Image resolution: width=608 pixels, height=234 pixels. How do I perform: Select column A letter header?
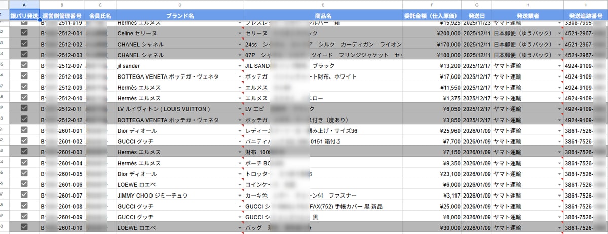24,5
